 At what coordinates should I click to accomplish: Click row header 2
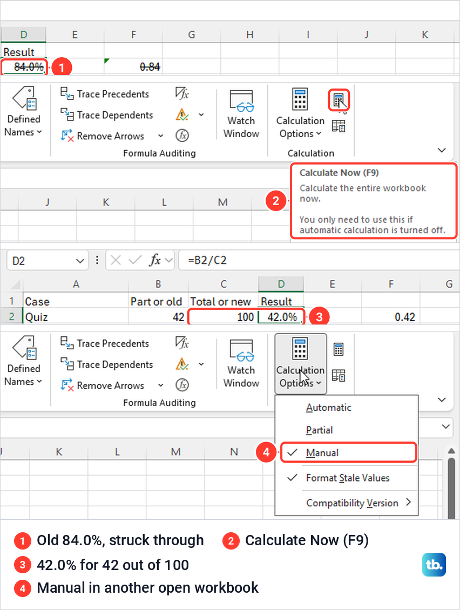click(12, 317)
